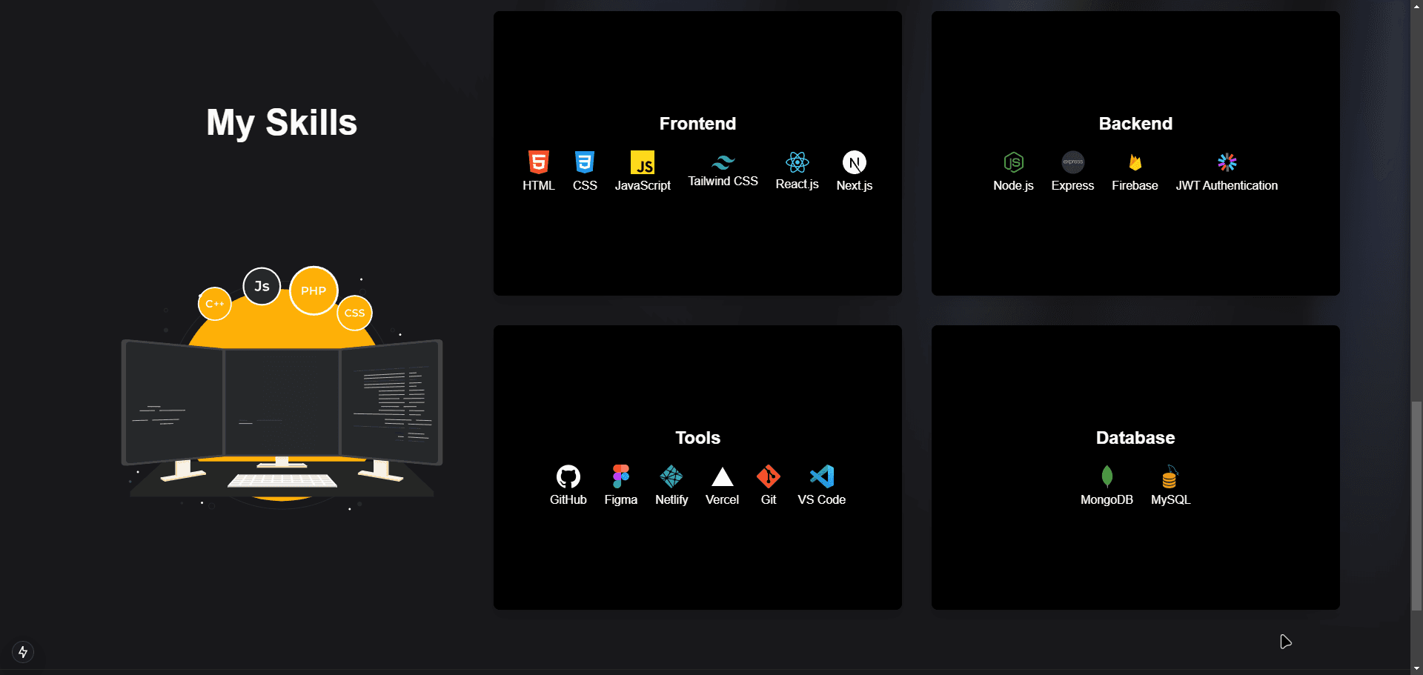This screenshot has height=675, width=1423.
Task: Click the Node.js icon under Backend
Action: 1013,163
